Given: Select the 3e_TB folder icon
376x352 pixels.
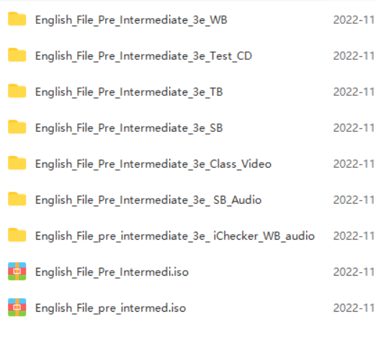Looking at the screenshot, I should [17, 91].
